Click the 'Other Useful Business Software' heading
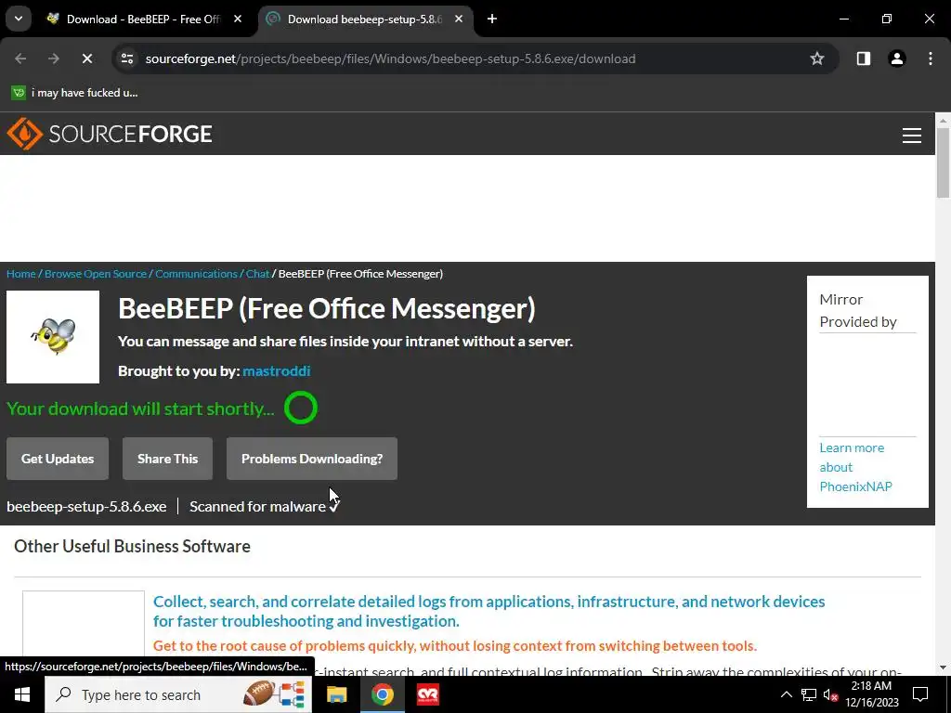This screenshot has width=951, height=713. coord(132,546)
